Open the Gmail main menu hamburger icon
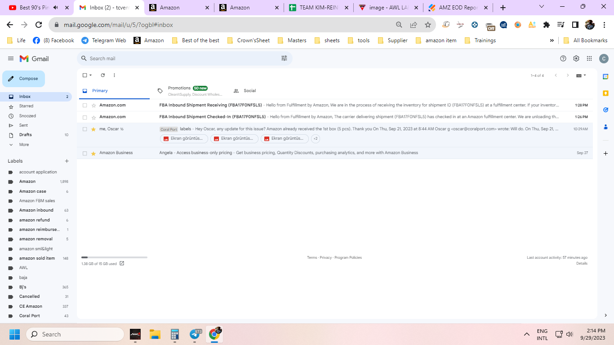The image size is (614, 345). pyautogui.click(x=11, y=58)
